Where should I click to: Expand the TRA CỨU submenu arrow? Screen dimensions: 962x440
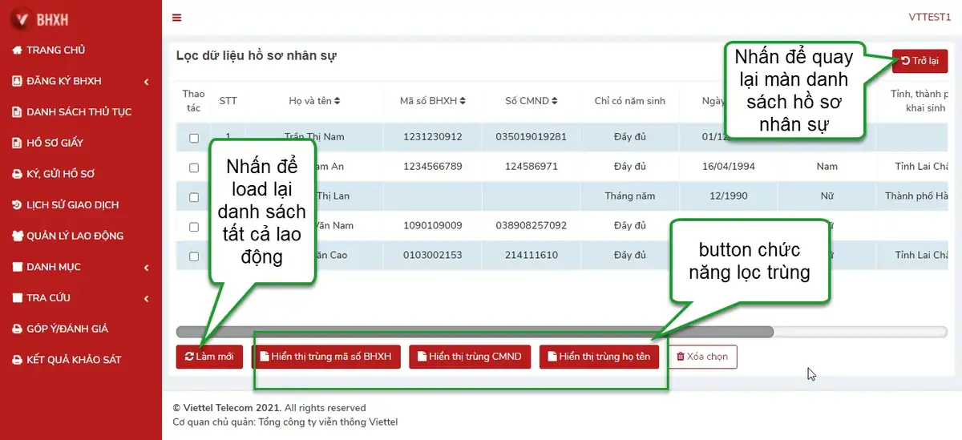pyautogui.click(x=147, y=299)
